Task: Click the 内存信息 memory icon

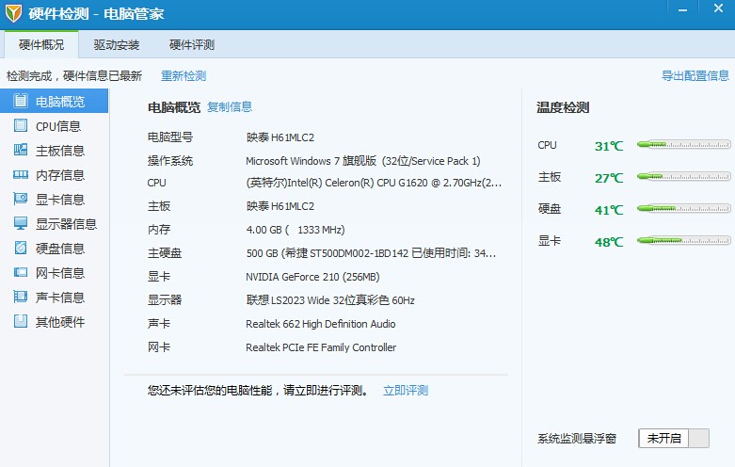Action: pos(20,174)
